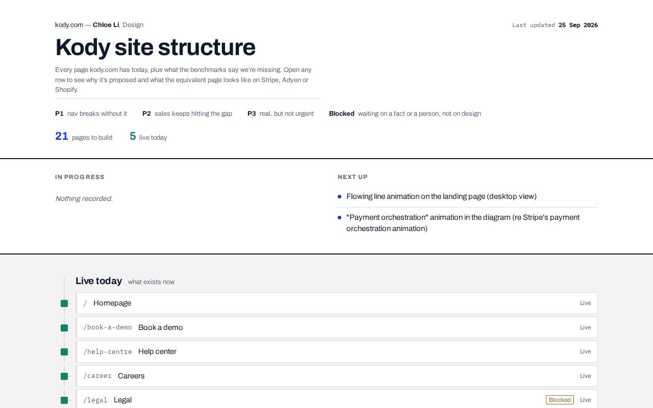Click the green marker beside Legal
This screenshot has height=408, width=653.
(x=64, y=400)
